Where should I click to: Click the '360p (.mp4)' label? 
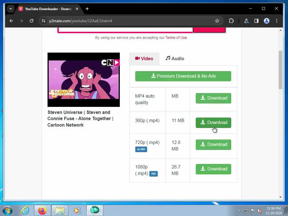click(147, 120)
